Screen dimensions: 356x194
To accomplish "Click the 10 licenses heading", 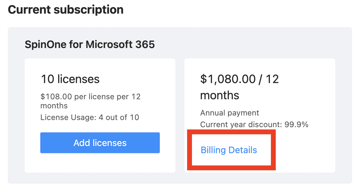I will (x=70, y=79).
